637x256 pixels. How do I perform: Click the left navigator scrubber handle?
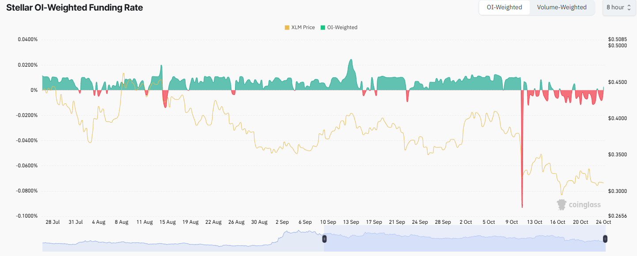point(325,239)
